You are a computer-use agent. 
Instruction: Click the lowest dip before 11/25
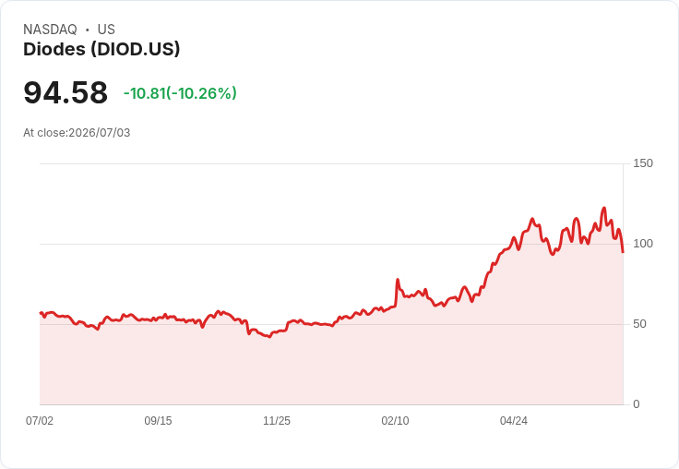tap(269, 337)
